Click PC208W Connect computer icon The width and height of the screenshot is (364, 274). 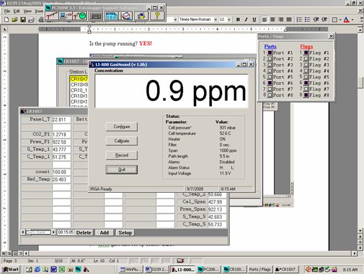[x=66, y=16]
